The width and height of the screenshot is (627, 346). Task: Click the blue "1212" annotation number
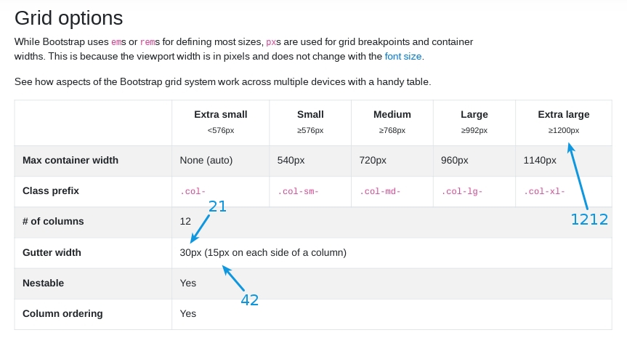pyautogui.click(x=588, y=220)
